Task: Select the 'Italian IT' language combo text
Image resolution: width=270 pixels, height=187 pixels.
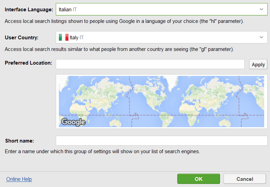Action: pos(68,10)
